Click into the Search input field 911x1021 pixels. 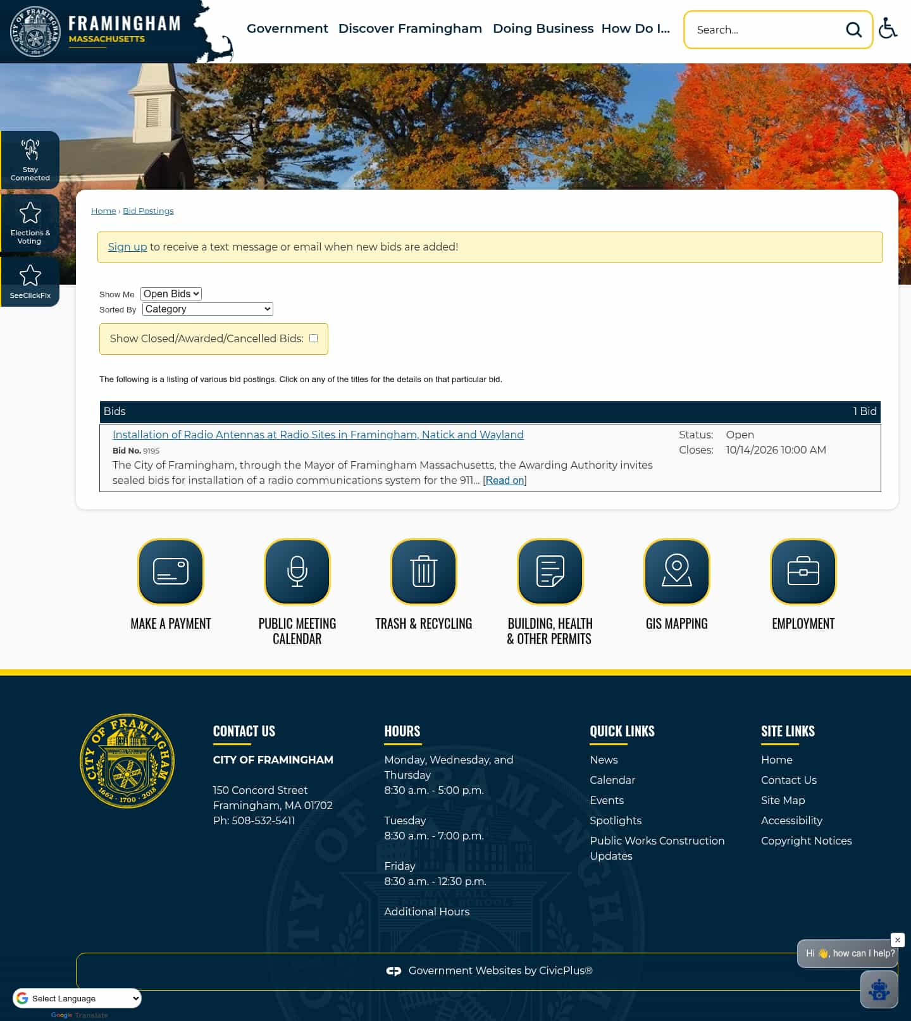click(767, 30)
